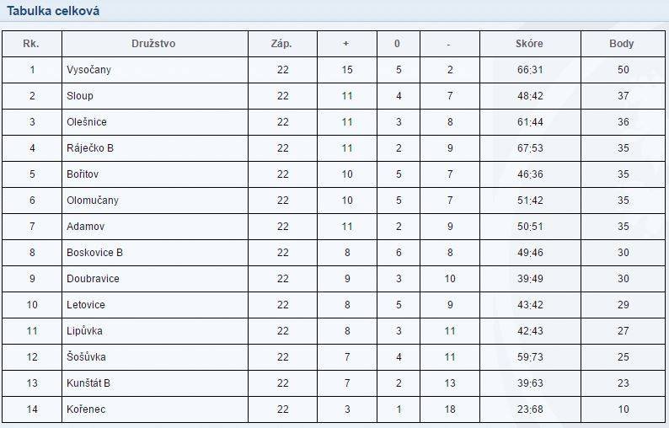Open the Adamov team entry
This screenshot has width=669, height=428.
coord(85,226)
